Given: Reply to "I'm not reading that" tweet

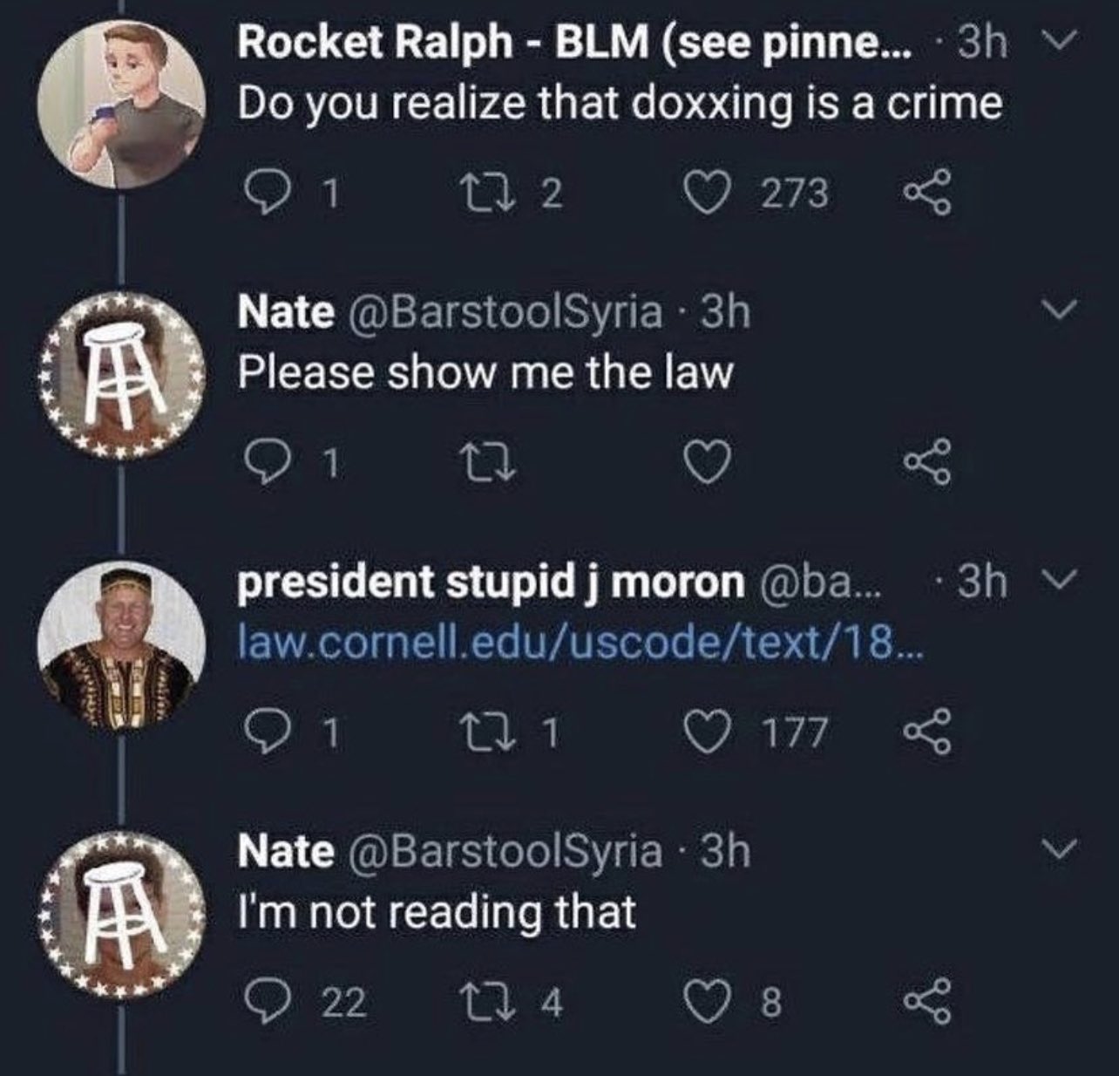Looking at the screenshot, I should [261, 1003].
